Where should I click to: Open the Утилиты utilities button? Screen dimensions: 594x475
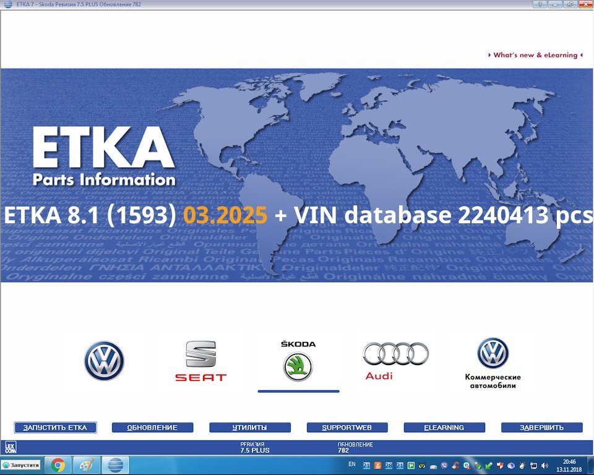[x=250, y=427]
